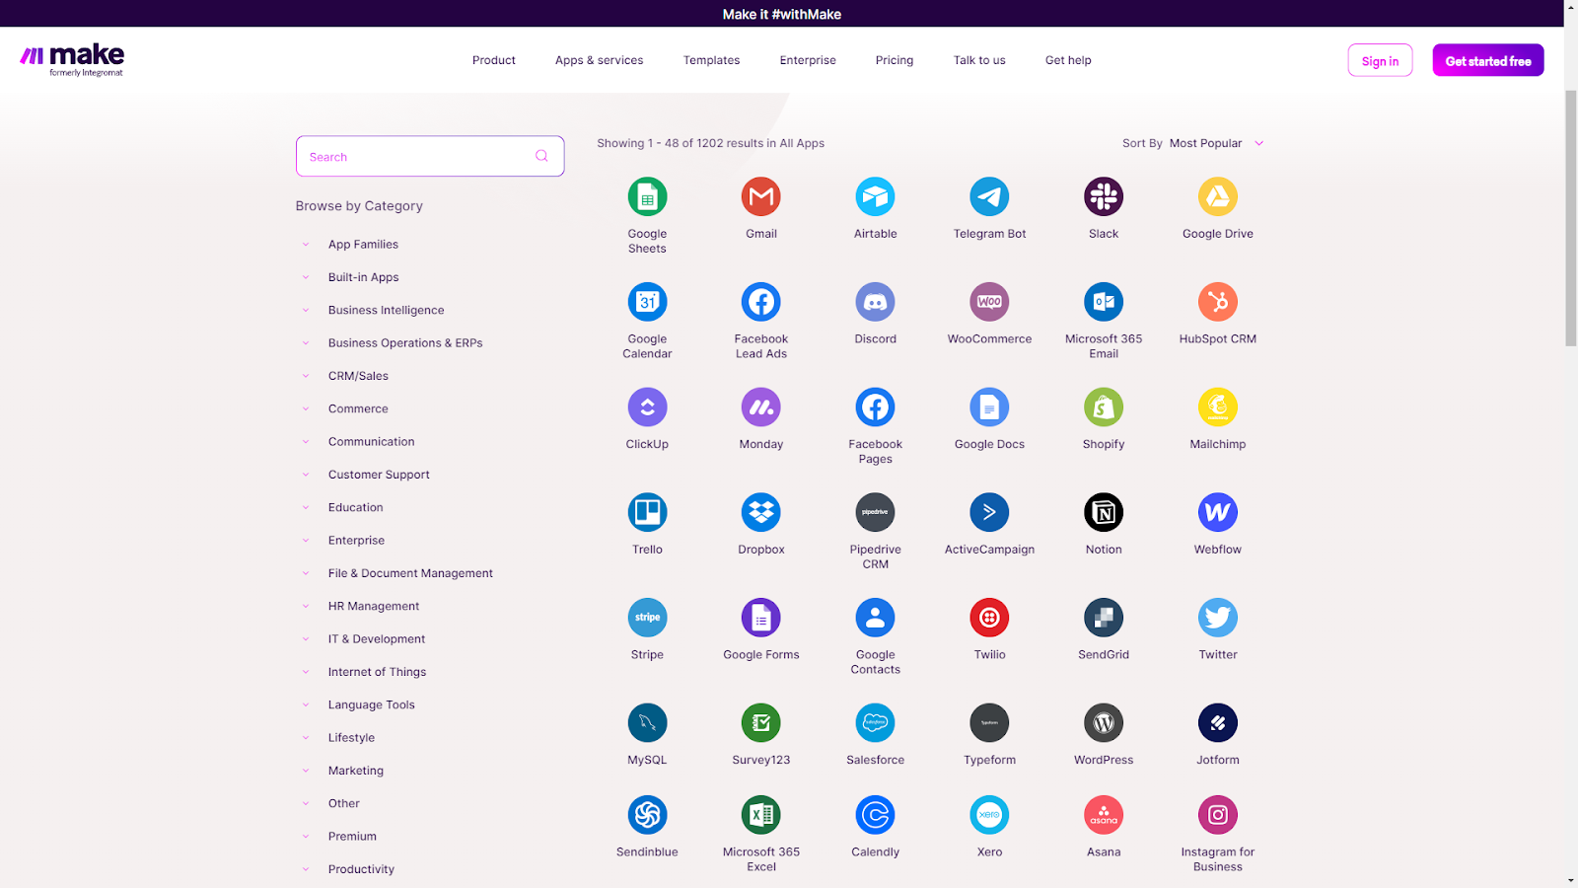Select the File & Document Management category
This screenshot has height=888, width=1578.
point(410,573)
